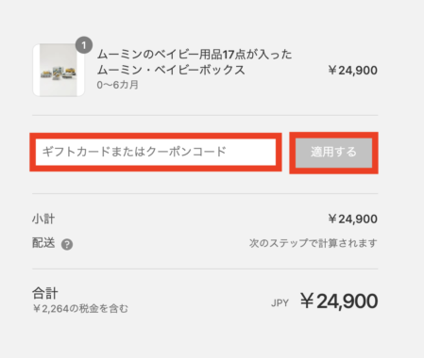Screen dimensions: 424x358
Task: Click the ムーミン・ベイビーボックス product name line
Action: (171, 70)
